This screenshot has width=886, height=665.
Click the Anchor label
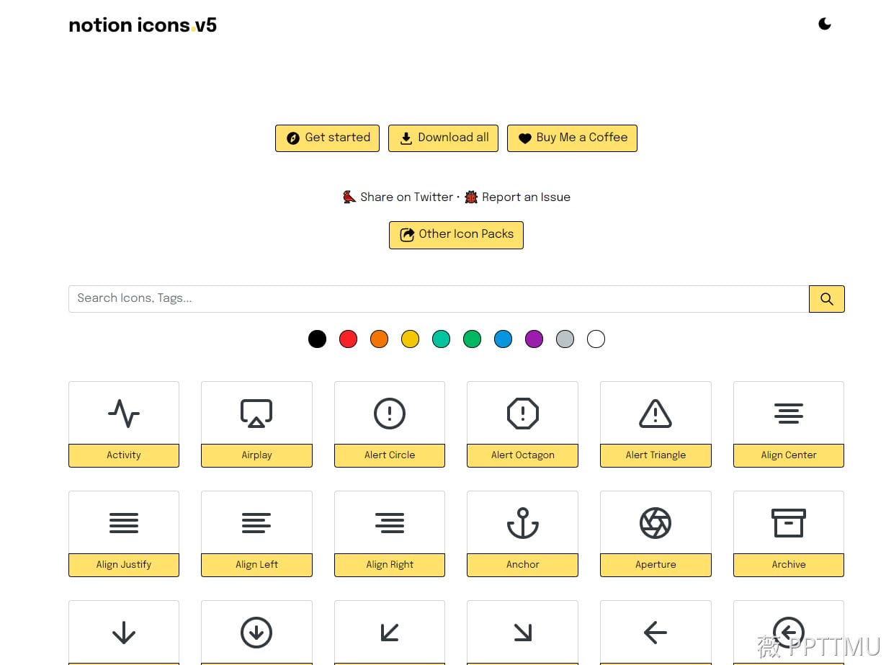tap(523, 565)
